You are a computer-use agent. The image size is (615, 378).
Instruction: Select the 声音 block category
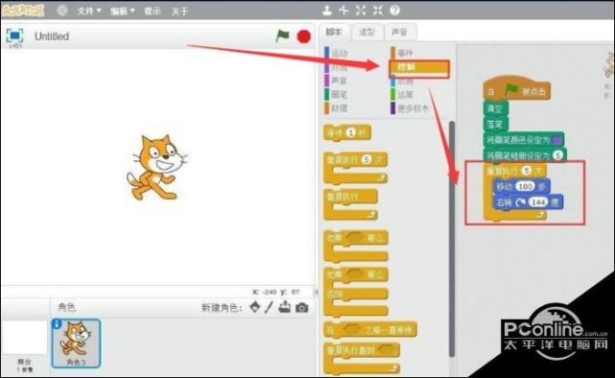coord(337,81)
